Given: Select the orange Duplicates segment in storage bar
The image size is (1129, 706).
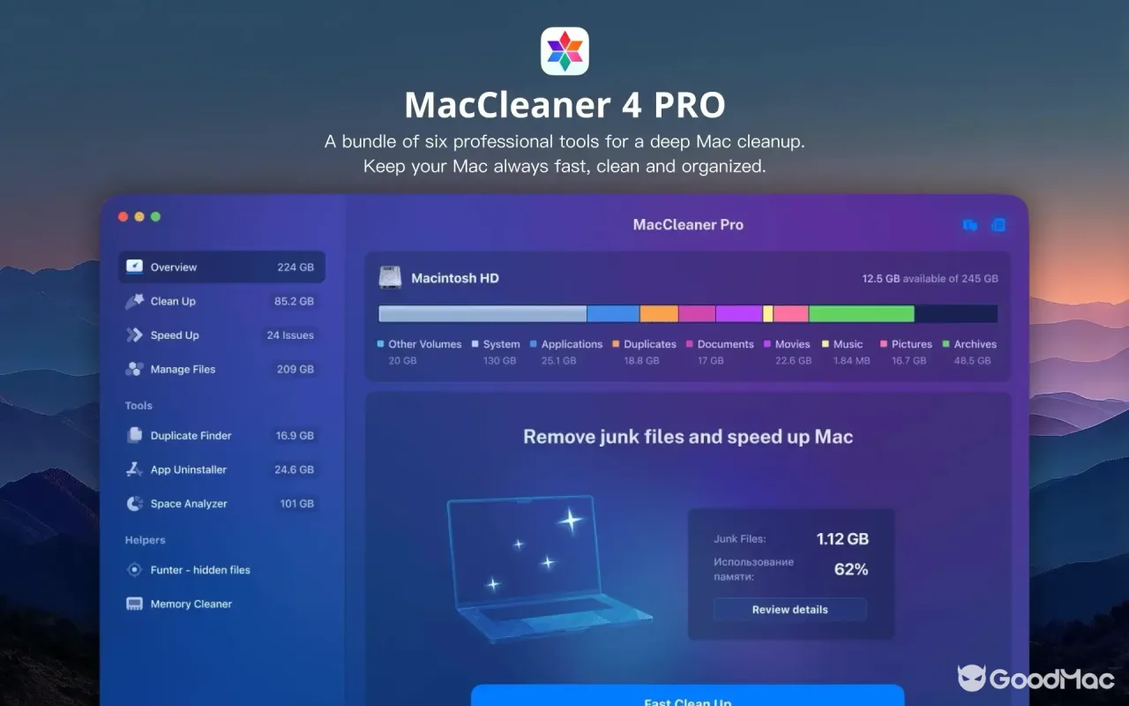Looking at the screenshot, I should [659, 313].
